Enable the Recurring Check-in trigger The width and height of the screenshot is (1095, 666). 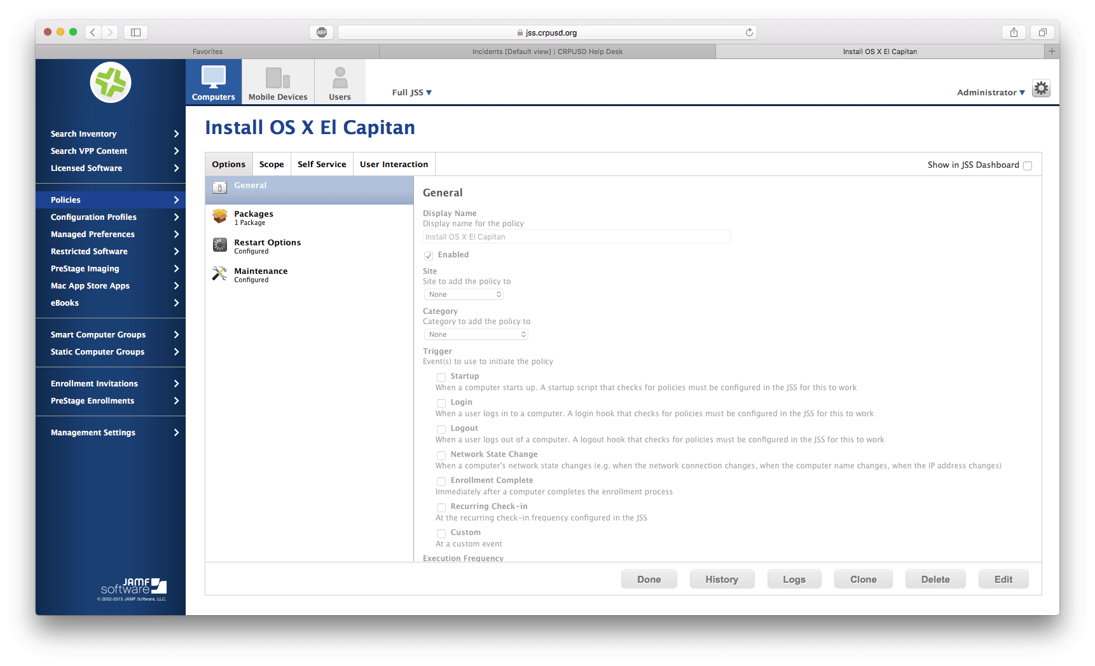(441, 507)
